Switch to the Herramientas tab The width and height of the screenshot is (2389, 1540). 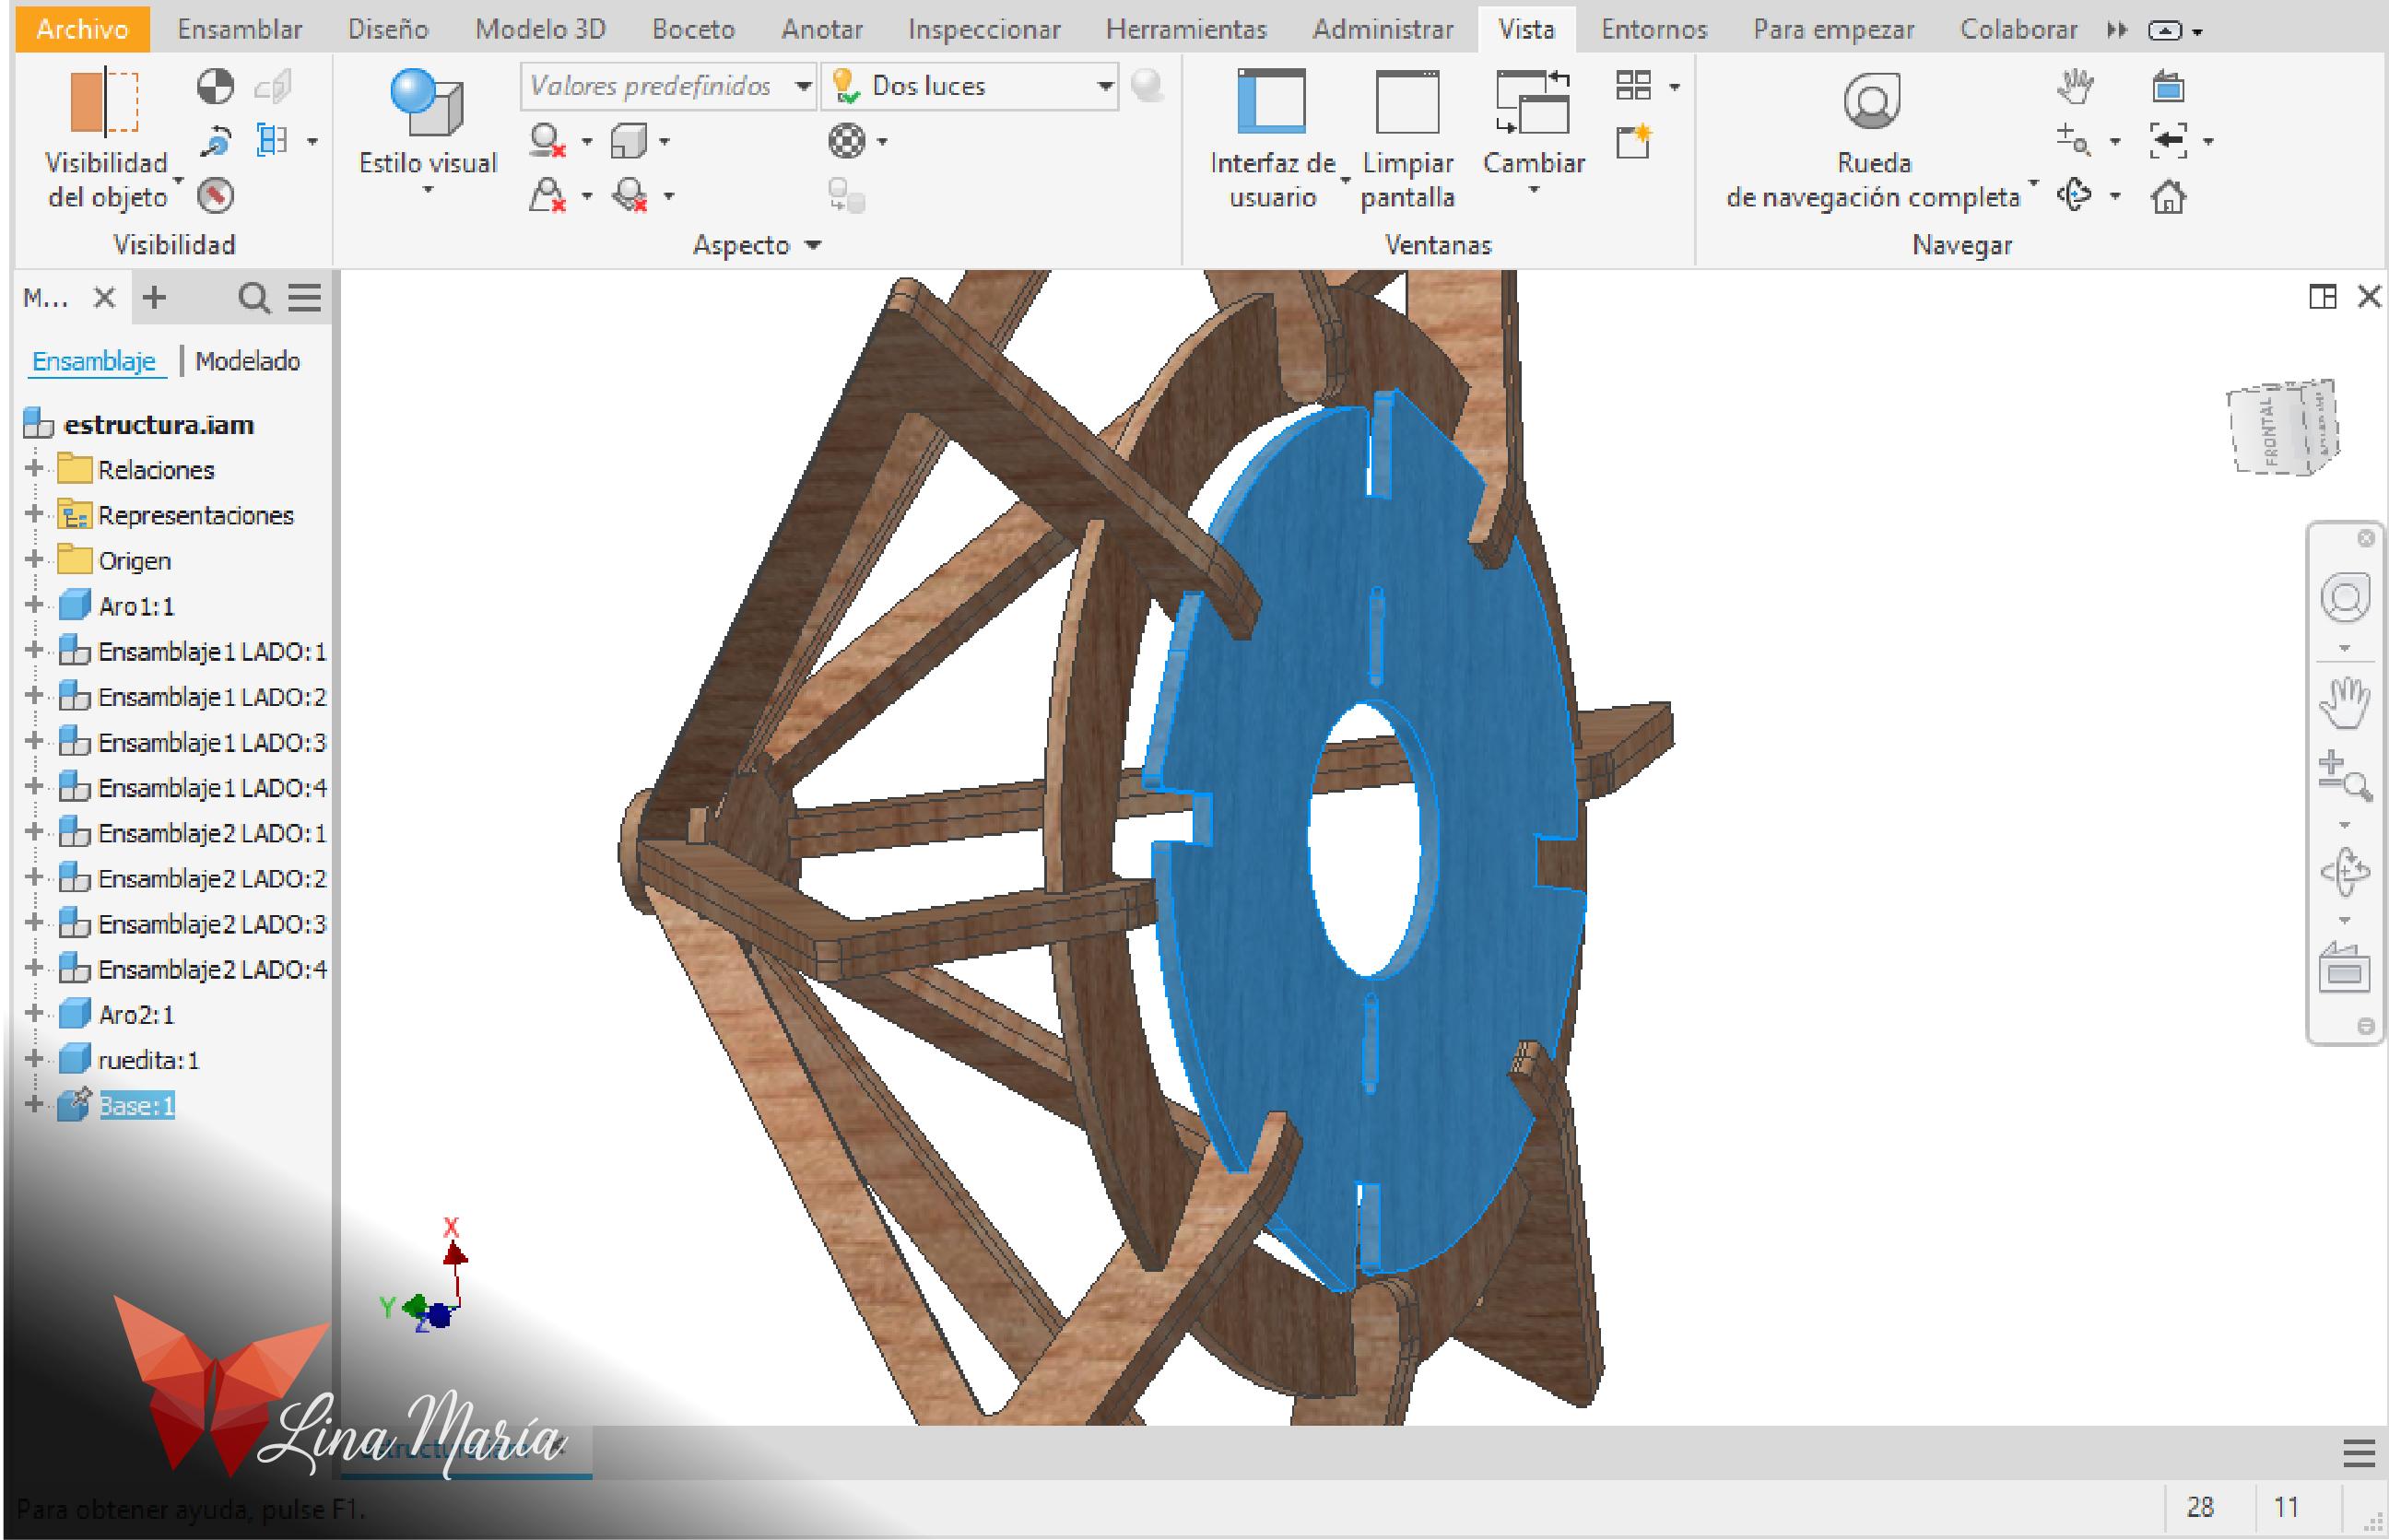(1186, 29)
